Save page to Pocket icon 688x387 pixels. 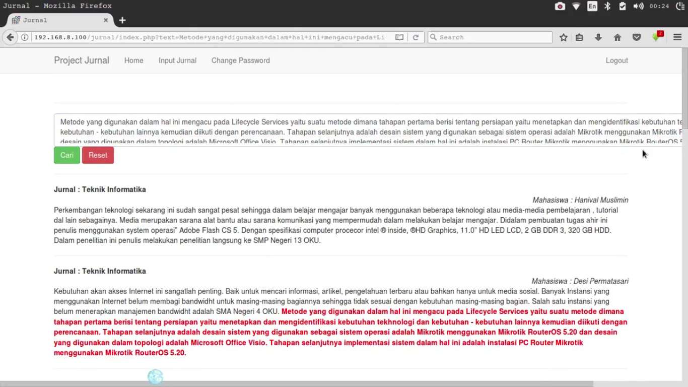637,37
